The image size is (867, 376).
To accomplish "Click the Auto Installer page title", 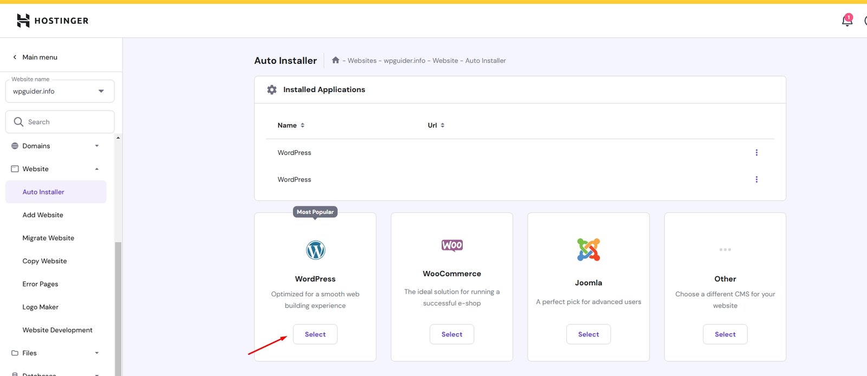I will pos(286,61).
